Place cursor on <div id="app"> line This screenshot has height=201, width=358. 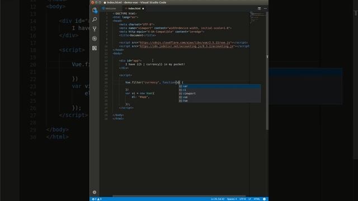tap(130, 61)
